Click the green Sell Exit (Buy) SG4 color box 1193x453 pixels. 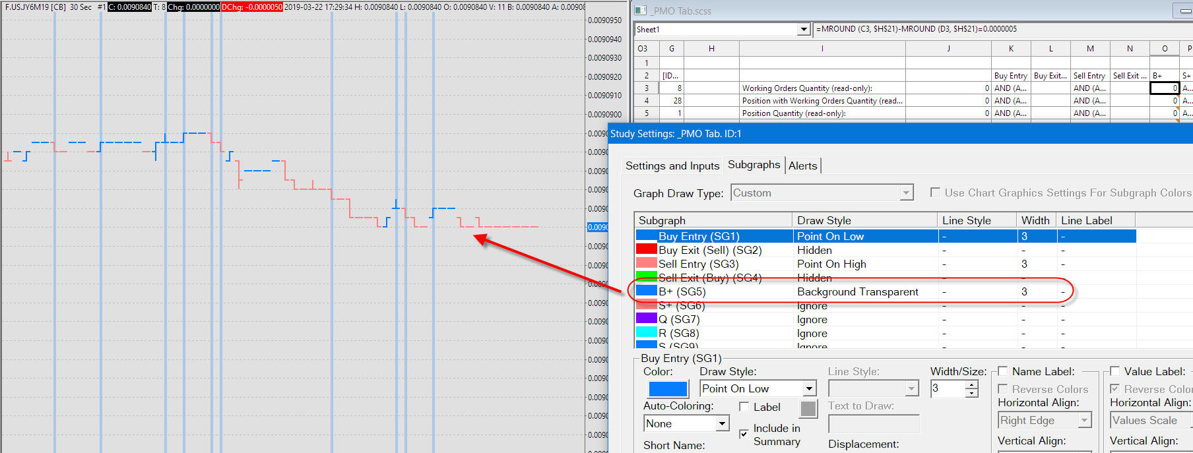point(646,276)
